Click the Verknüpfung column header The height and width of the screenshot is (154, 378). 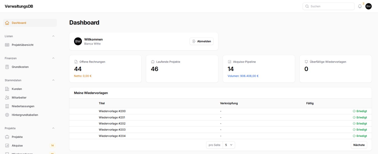click(x=229, y=103)
